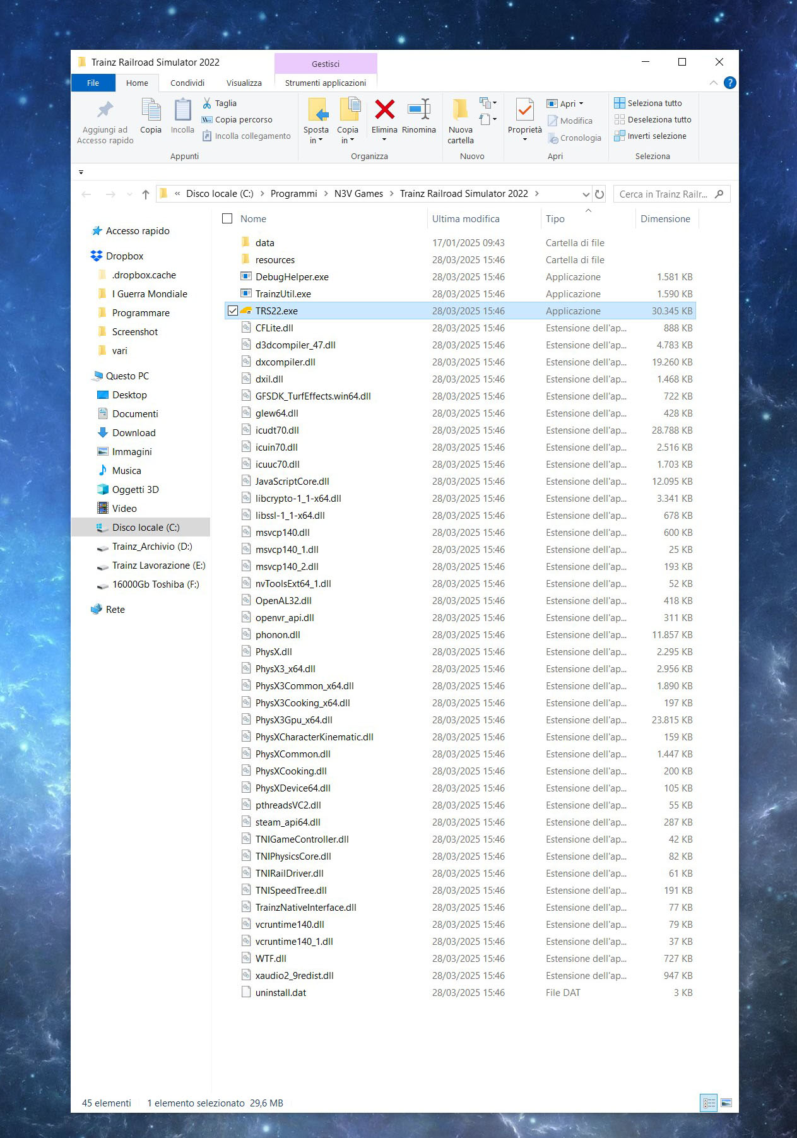Click the Elimina red X icon
The height and width of the screenshot is (1138, 797).
tap(384, 110)
